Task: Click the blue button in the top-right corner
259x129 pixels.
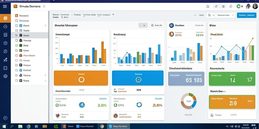Action: pyautogui.click(x=247, y=15)
